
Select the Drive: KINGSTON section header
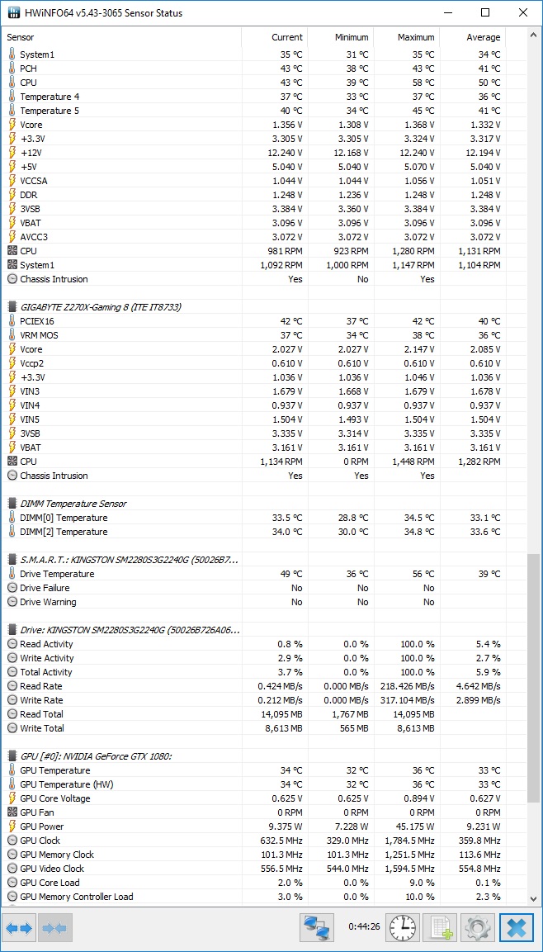tap(130, 630)
